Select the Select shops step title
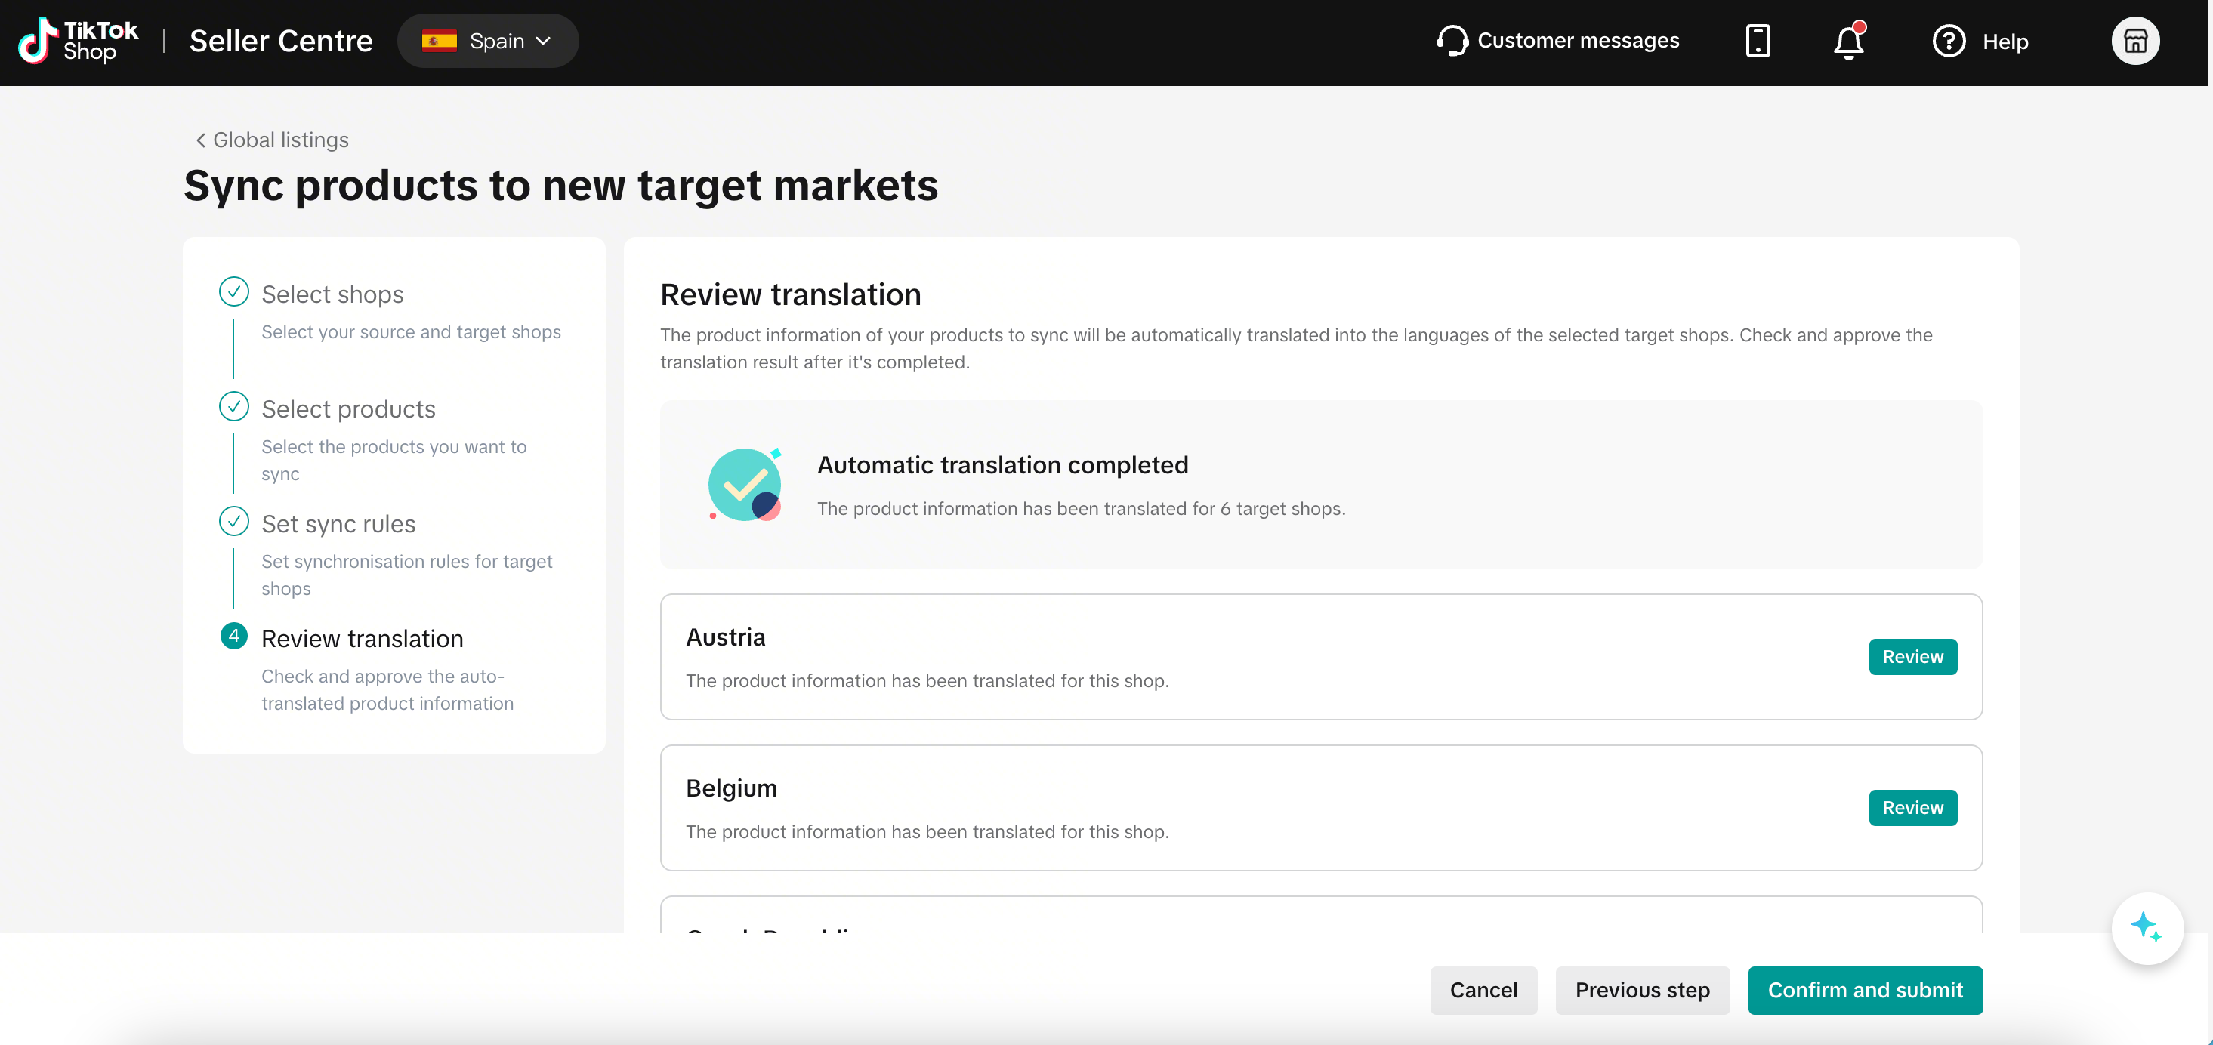2213x1045 pixels. coord(332,294)
